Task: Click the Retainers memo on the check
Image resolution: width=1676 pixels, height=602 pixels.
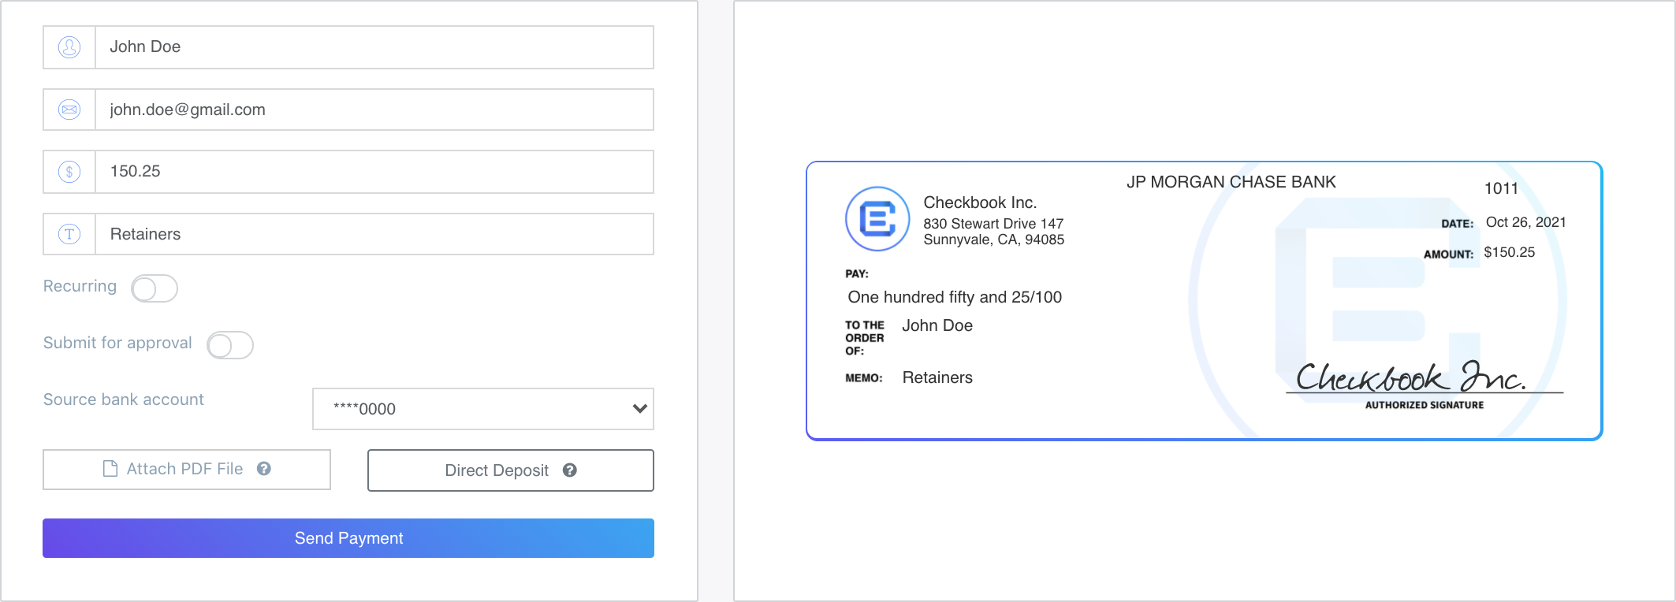Action: tap(937, 377)
